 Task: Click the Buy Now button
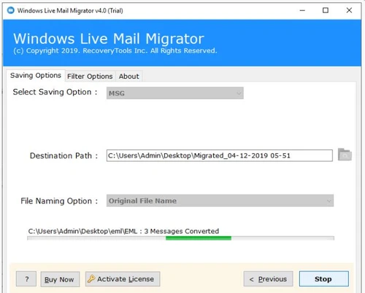click(x=60, y=279)
